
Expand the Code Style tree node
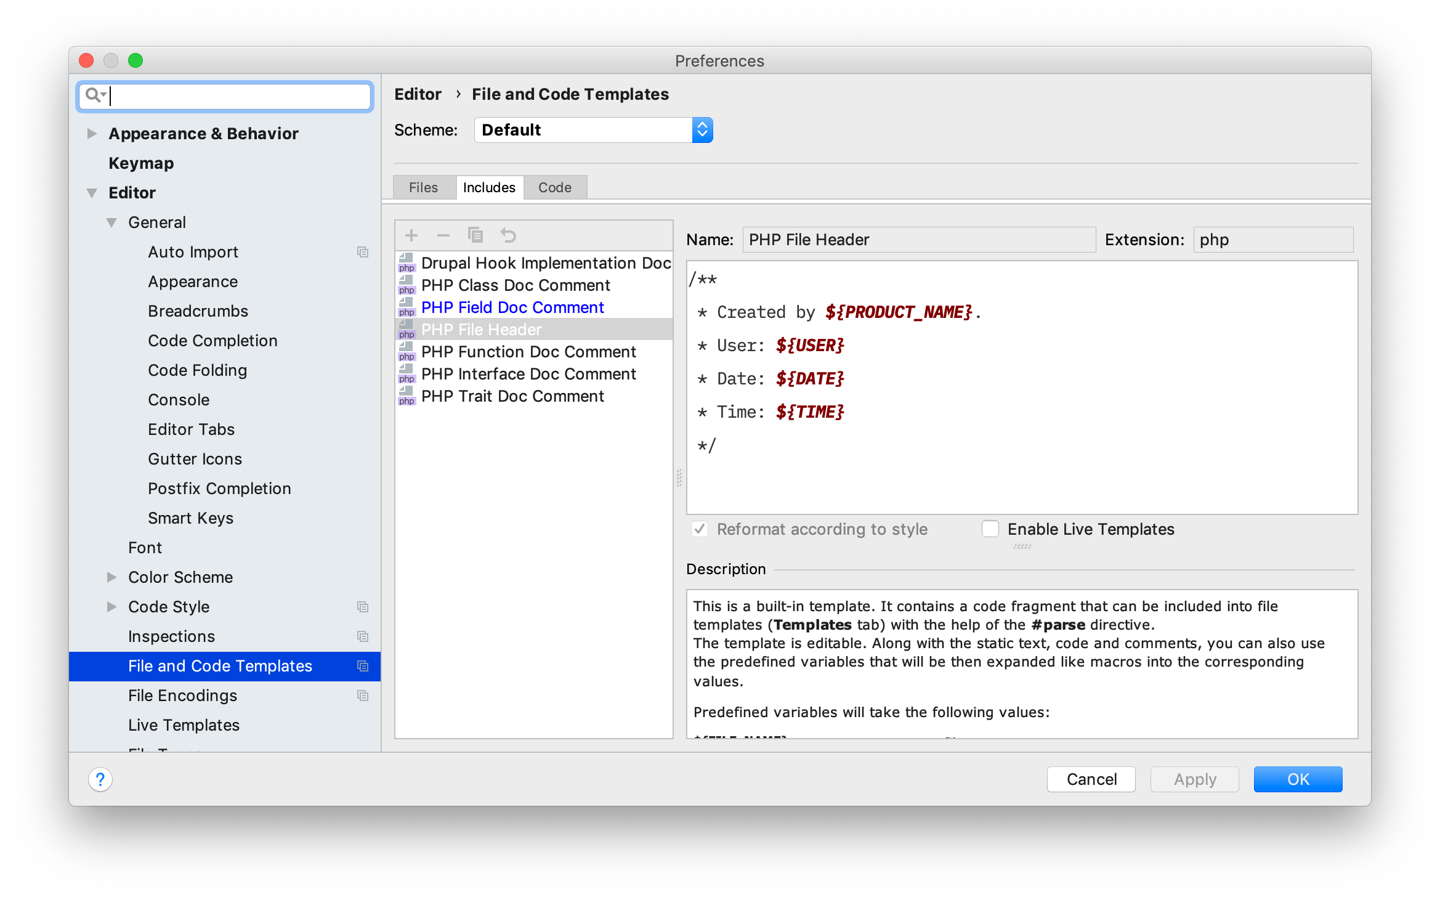point(111,607)
